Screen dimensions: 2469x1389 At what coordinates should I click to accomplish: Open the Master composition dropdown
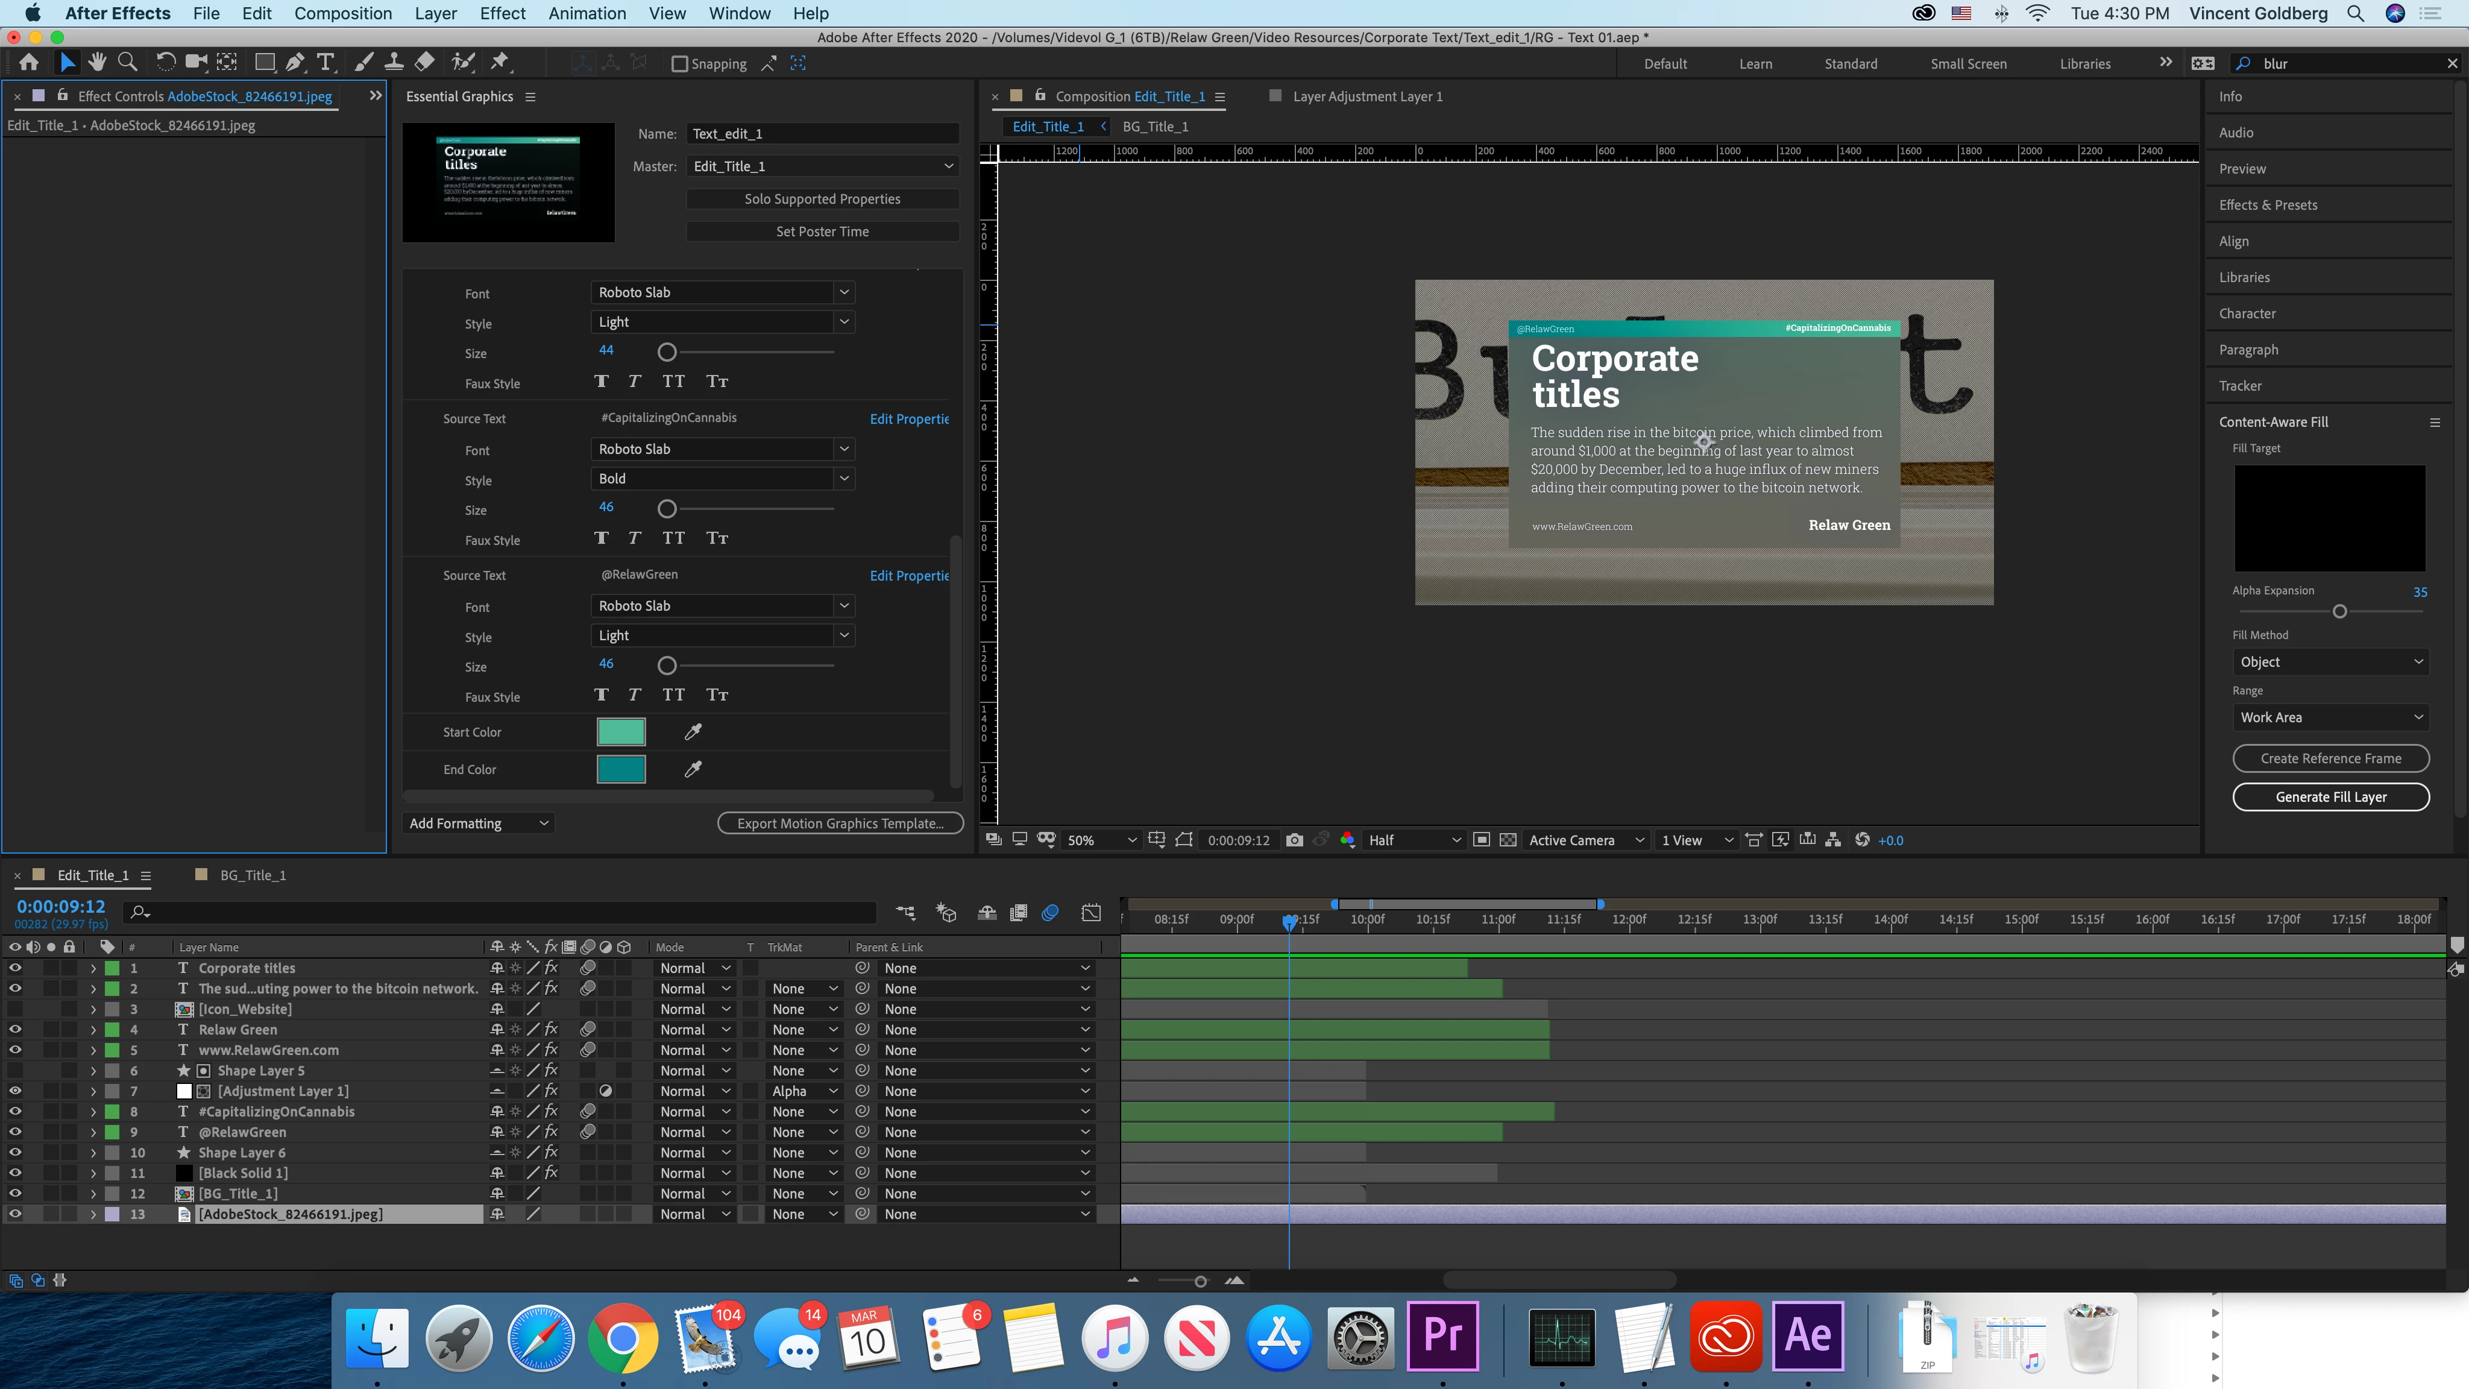tap(822, 167)
